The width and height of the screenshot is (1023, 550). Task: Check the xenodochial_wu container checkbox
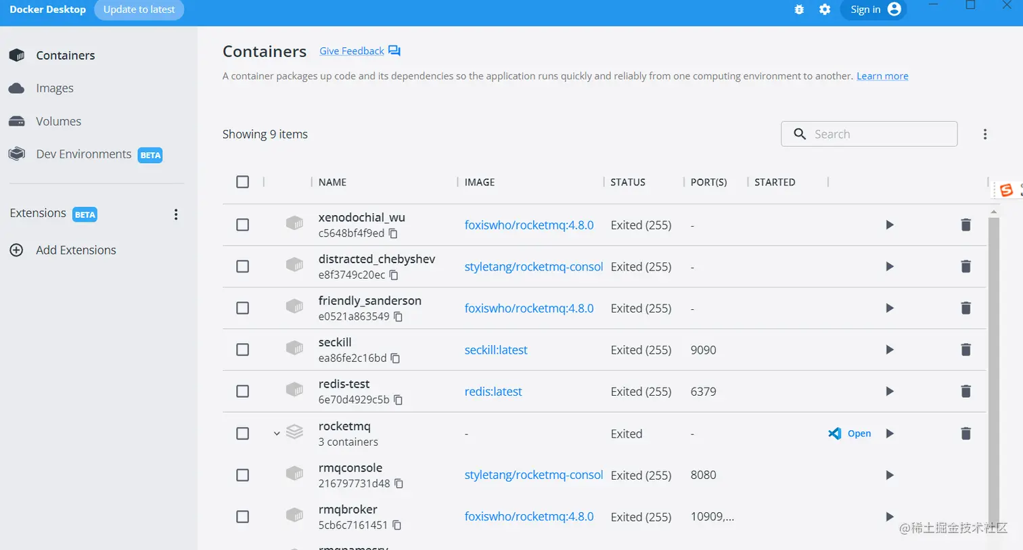(x=243, y=225)
